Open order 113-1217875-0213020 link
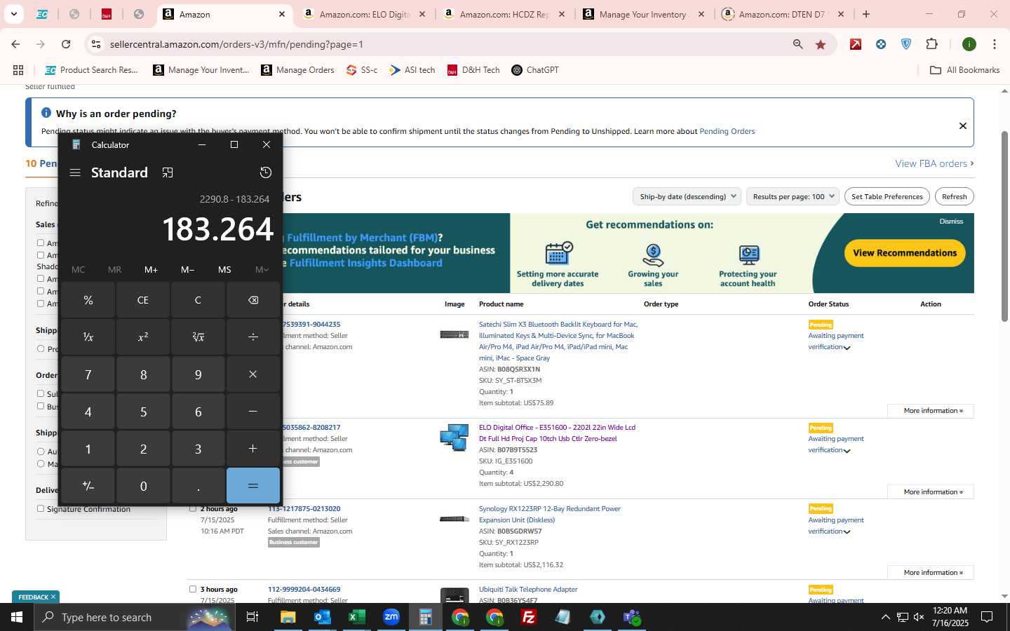The height and width of the screenshot is (631, 1010). click(304, 509)
